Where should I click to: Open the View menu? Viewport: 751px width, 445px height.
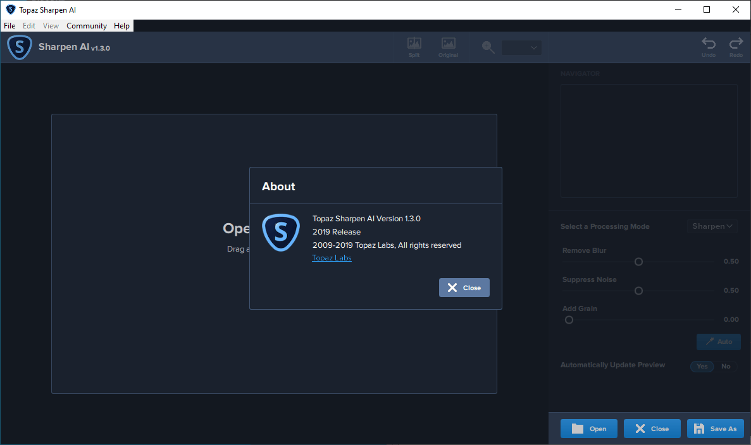pyautogui.click(x=51, y=26)
